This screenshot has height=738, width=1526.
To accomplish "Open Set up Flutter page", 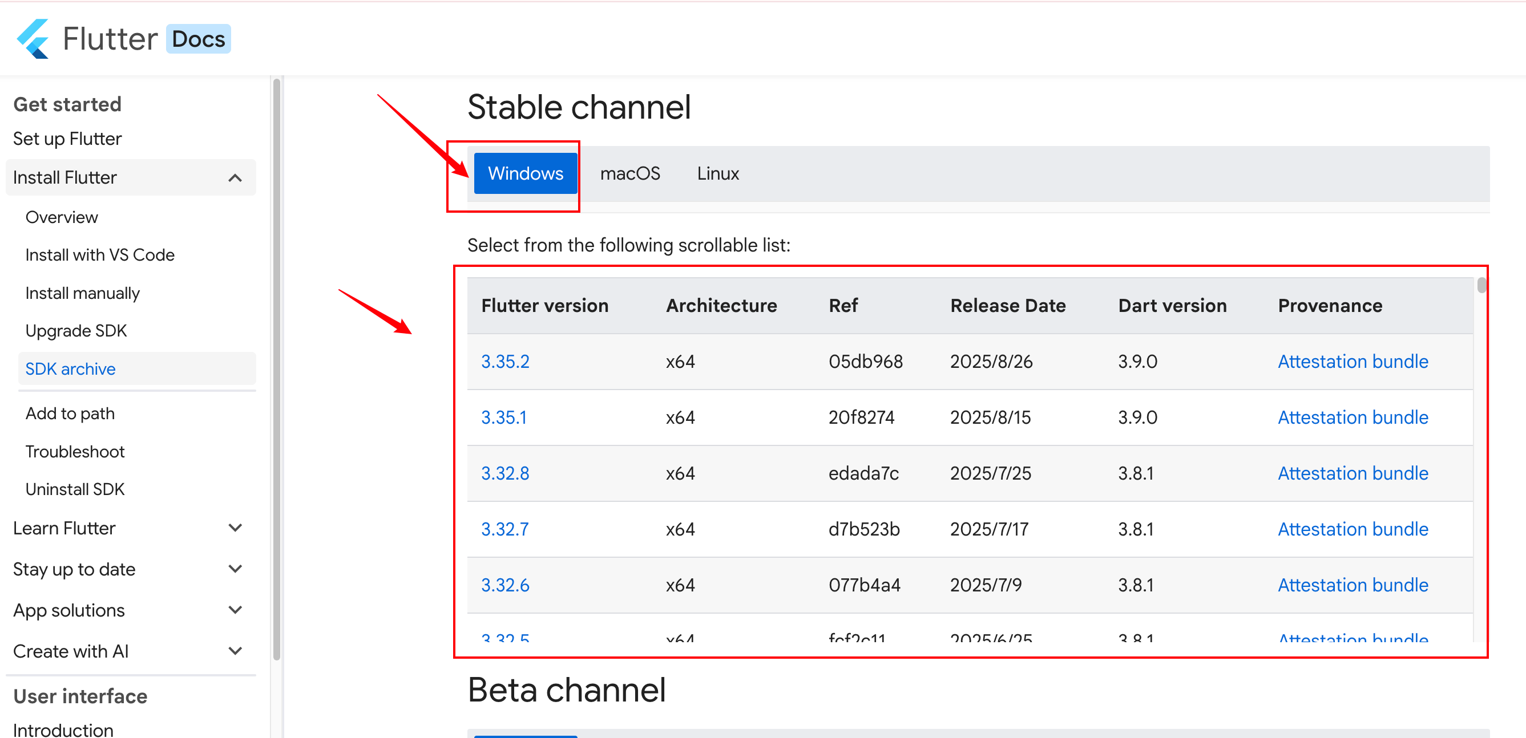I will (67, 139).
